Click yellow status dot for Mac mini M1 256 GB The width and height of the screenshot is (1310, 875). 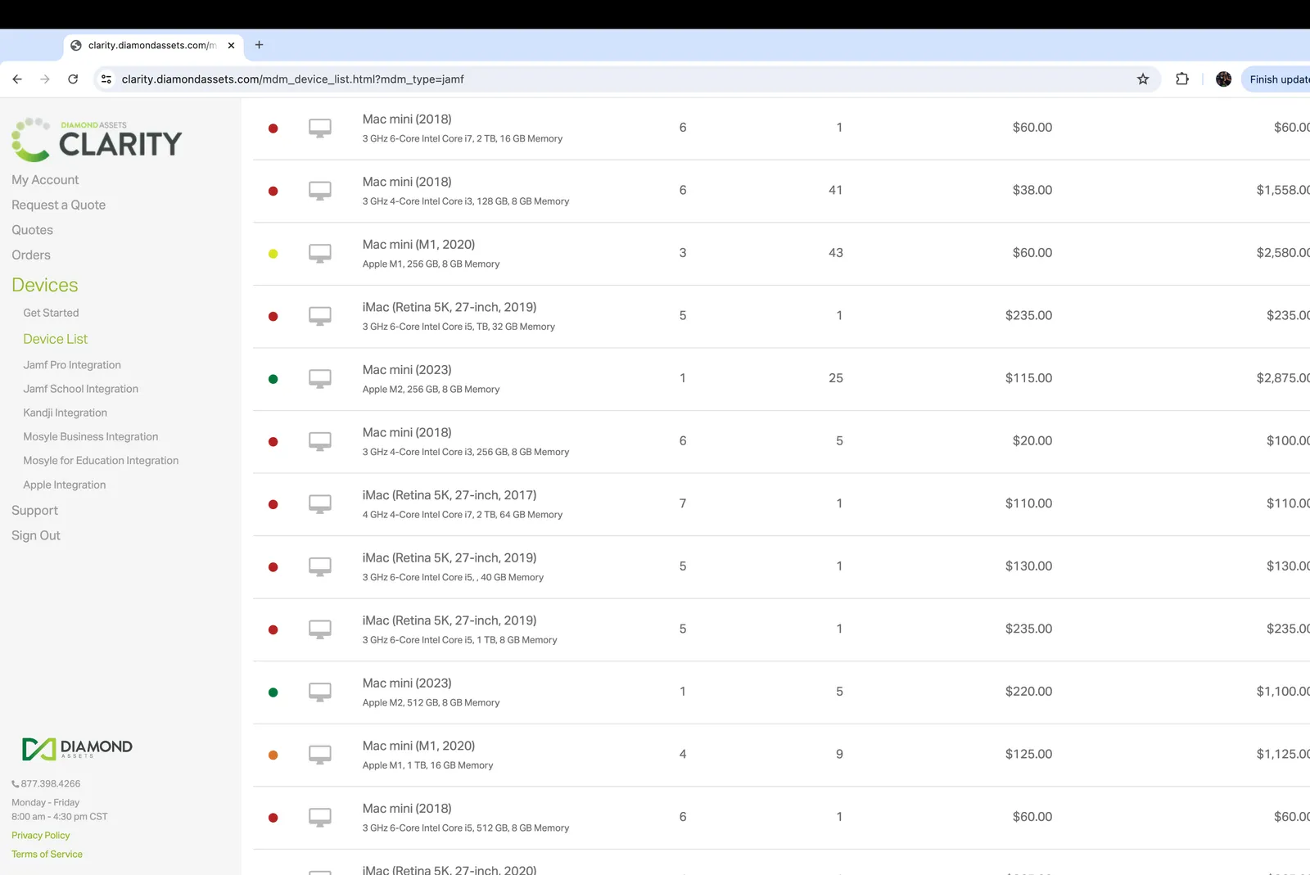click(x=273, y=254)
